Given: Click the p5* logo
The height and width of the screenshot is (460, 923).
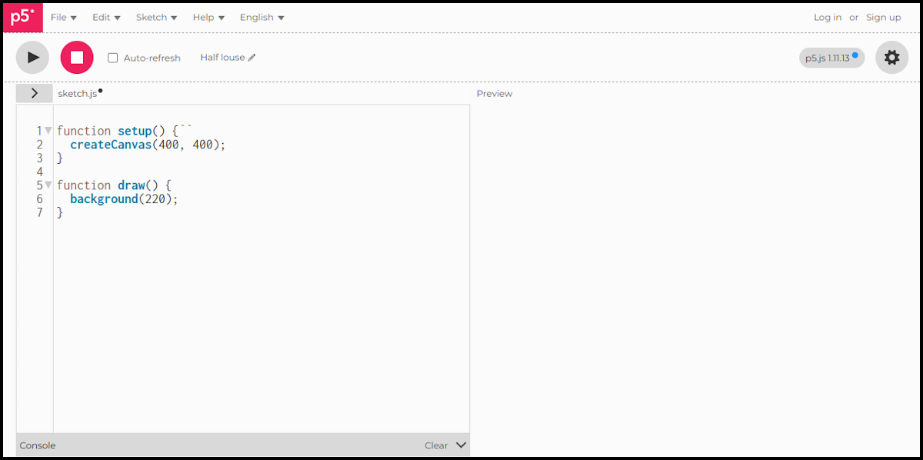Looking at the screenshot, I should [23, 17].
